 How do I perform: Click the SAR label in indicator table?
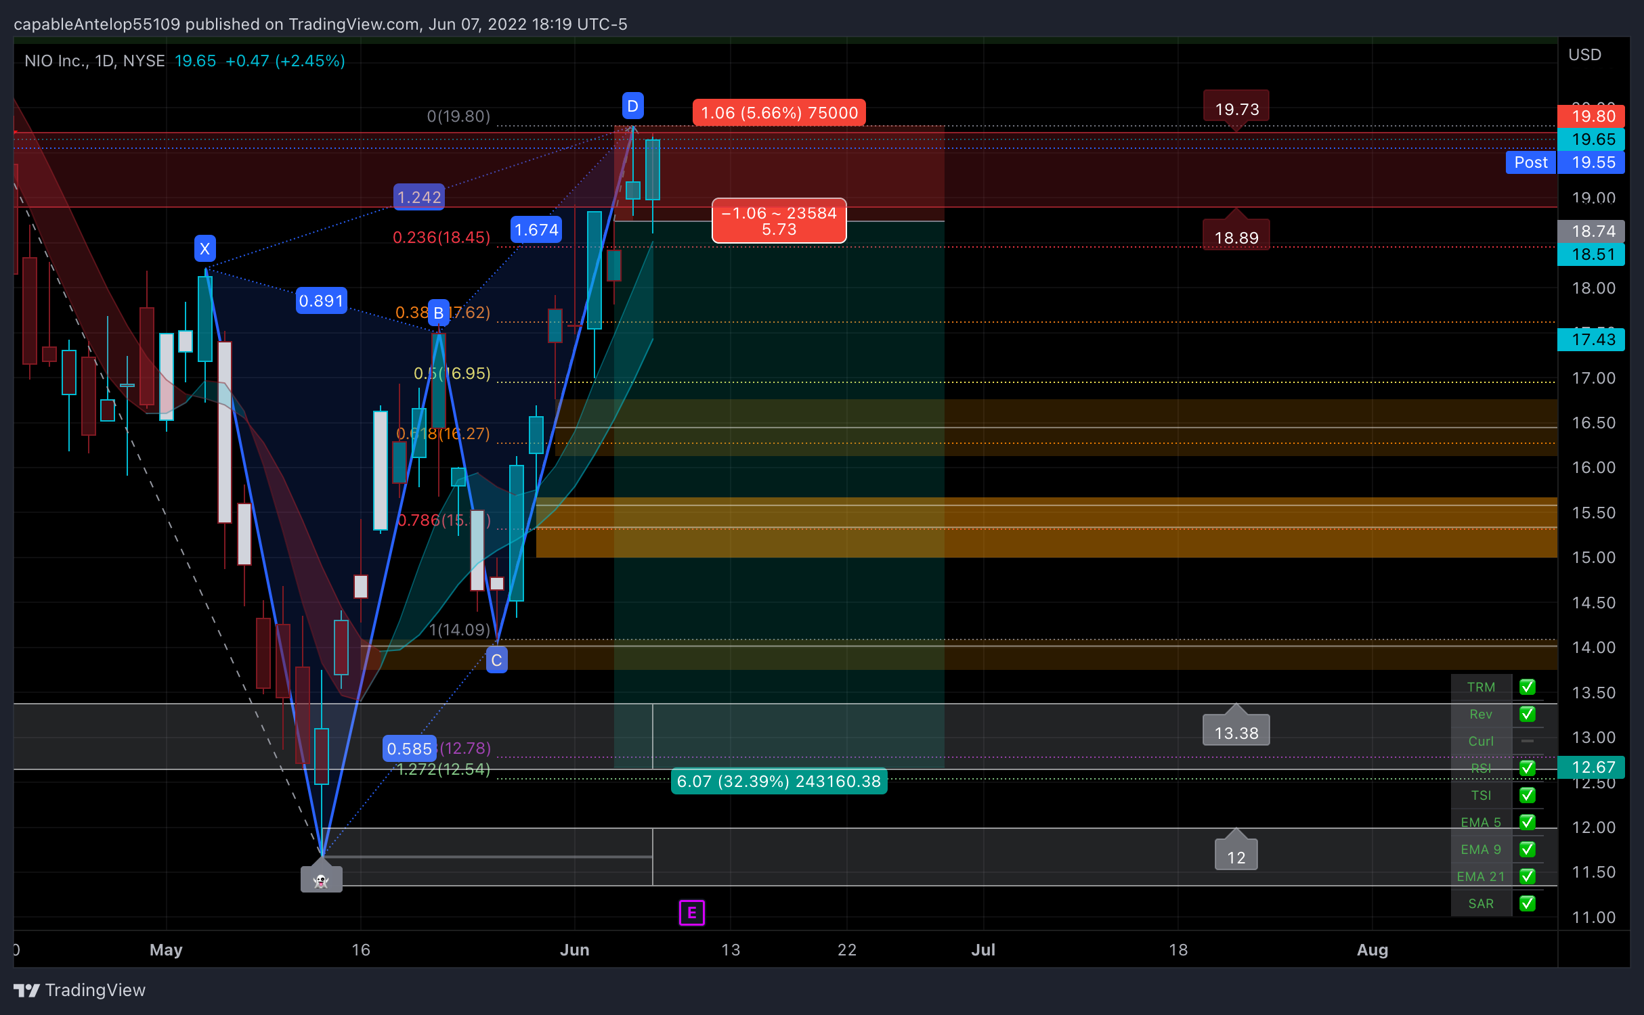pos(1481,903)
